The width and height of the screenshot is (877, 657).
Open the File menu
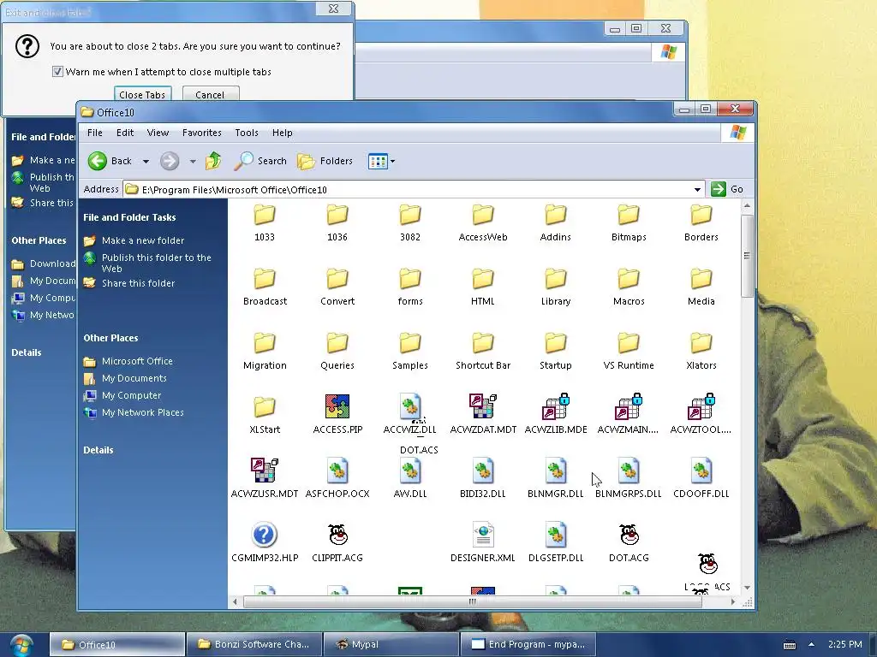(x=94, y=133)
